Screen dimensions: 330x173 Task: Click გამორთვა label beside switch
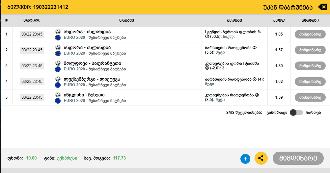coord(277,113)
